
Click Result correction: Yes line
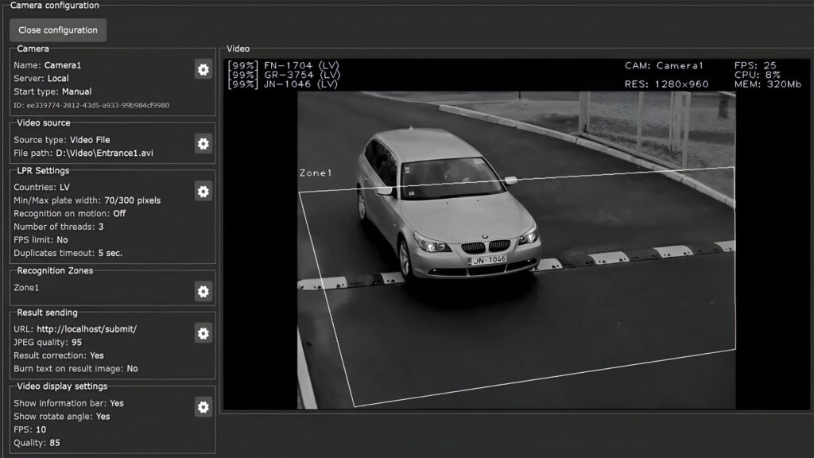(x=59, y=355)
